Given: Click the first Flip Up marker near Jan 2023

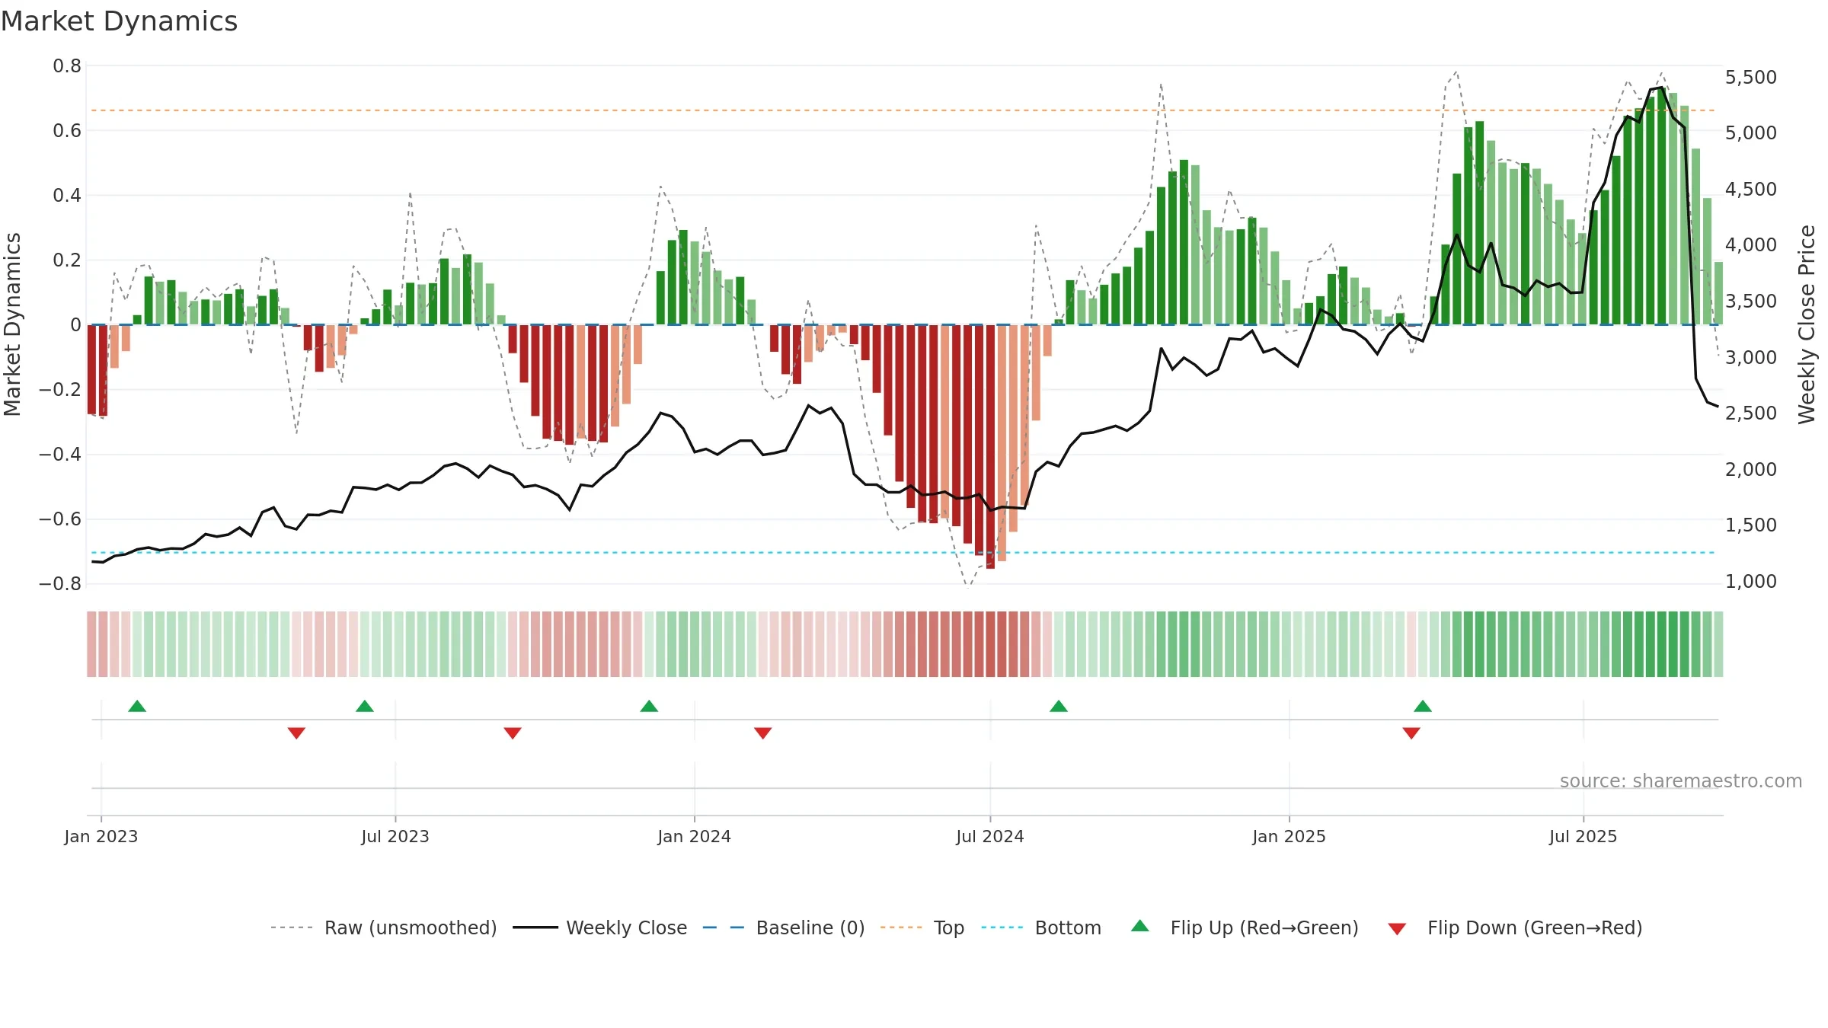Looking at the screenshot, I should pyautogui.click(x=137, y=706).
